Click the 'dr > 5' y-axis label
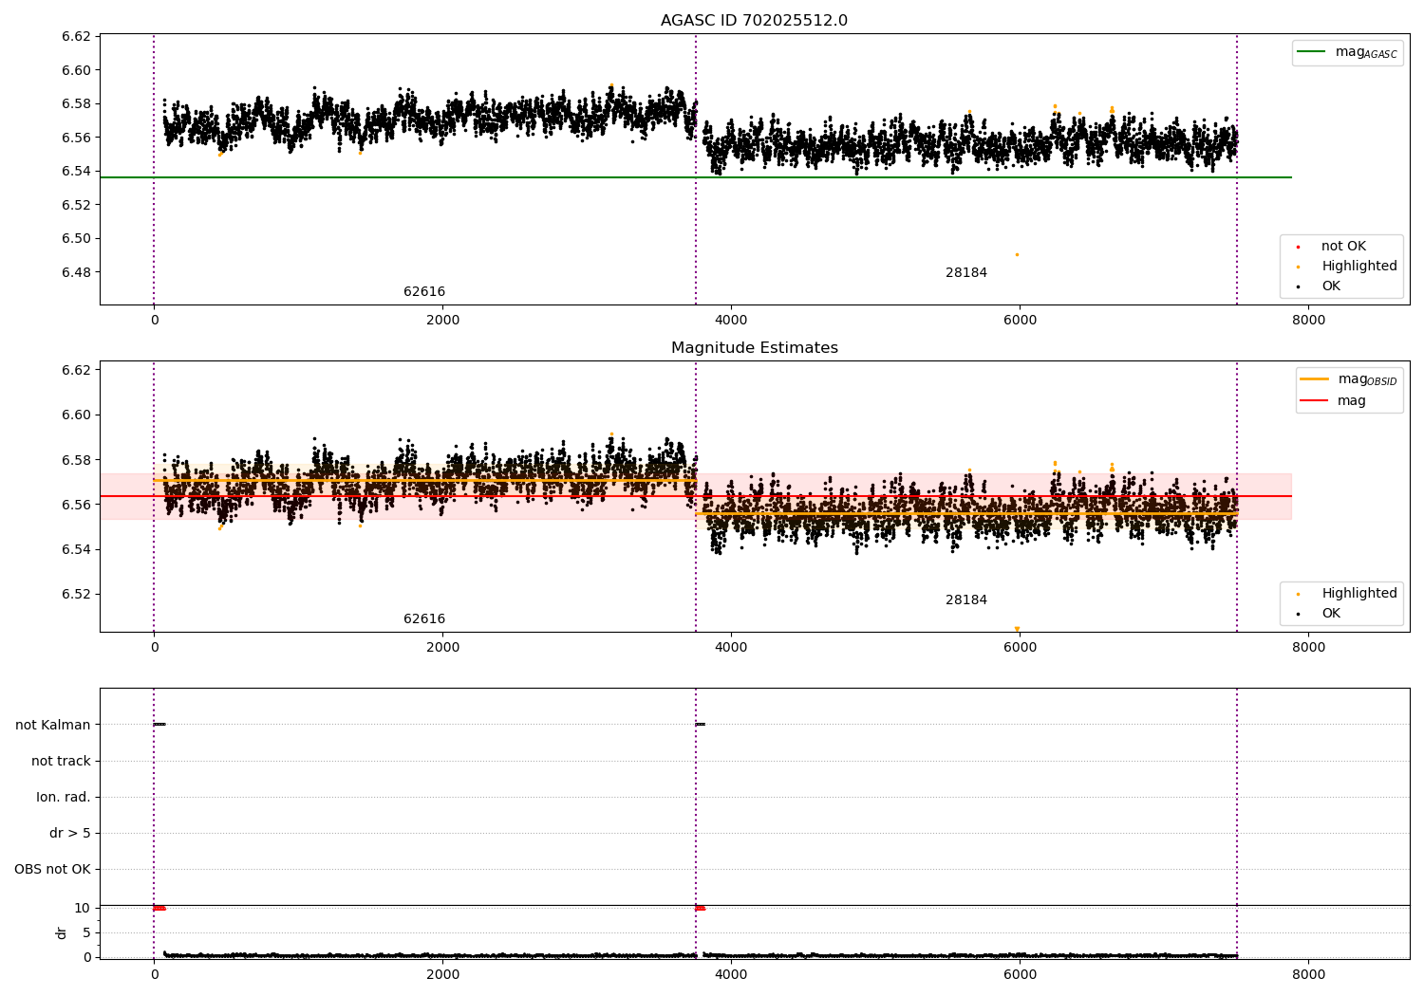This screenshot has width=1424, height=996. pos(70,833)
